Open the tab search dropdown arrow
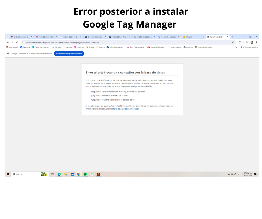Viewport: 262px width, 219px height. 7,37
